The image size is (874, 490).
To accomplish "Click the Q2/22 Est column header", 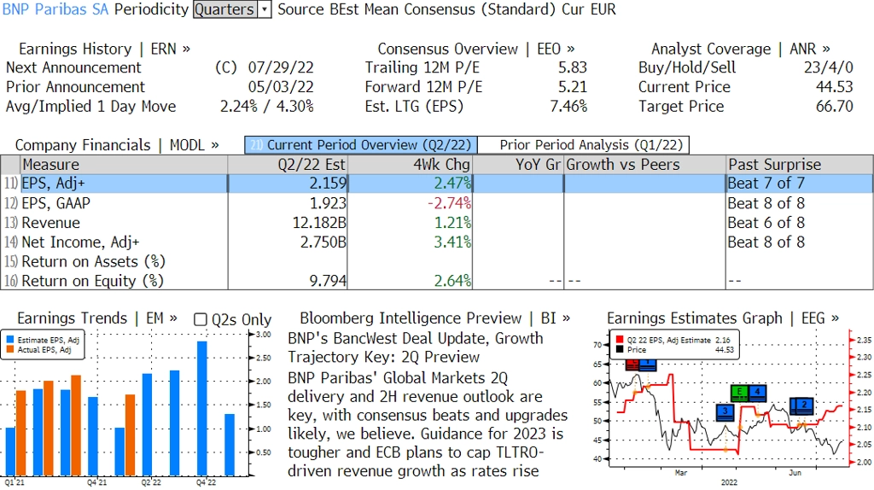I will [x=288, y=165].
